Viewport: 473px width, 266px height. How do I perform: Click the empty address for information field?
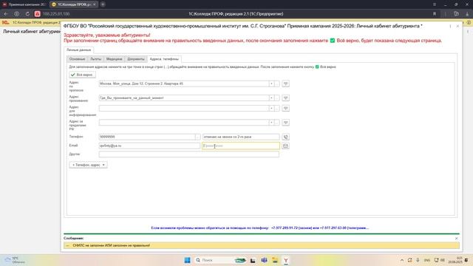(183, 108)
